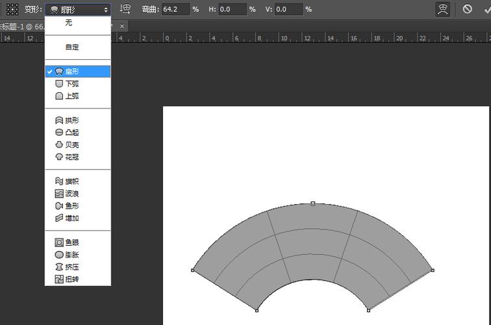Pick the 拱形 arch warp style

point(71,120)
